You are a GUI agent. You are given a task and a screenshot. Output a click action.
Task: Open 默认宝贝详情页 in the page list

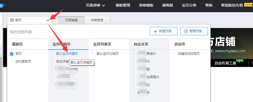pos(67,53)
